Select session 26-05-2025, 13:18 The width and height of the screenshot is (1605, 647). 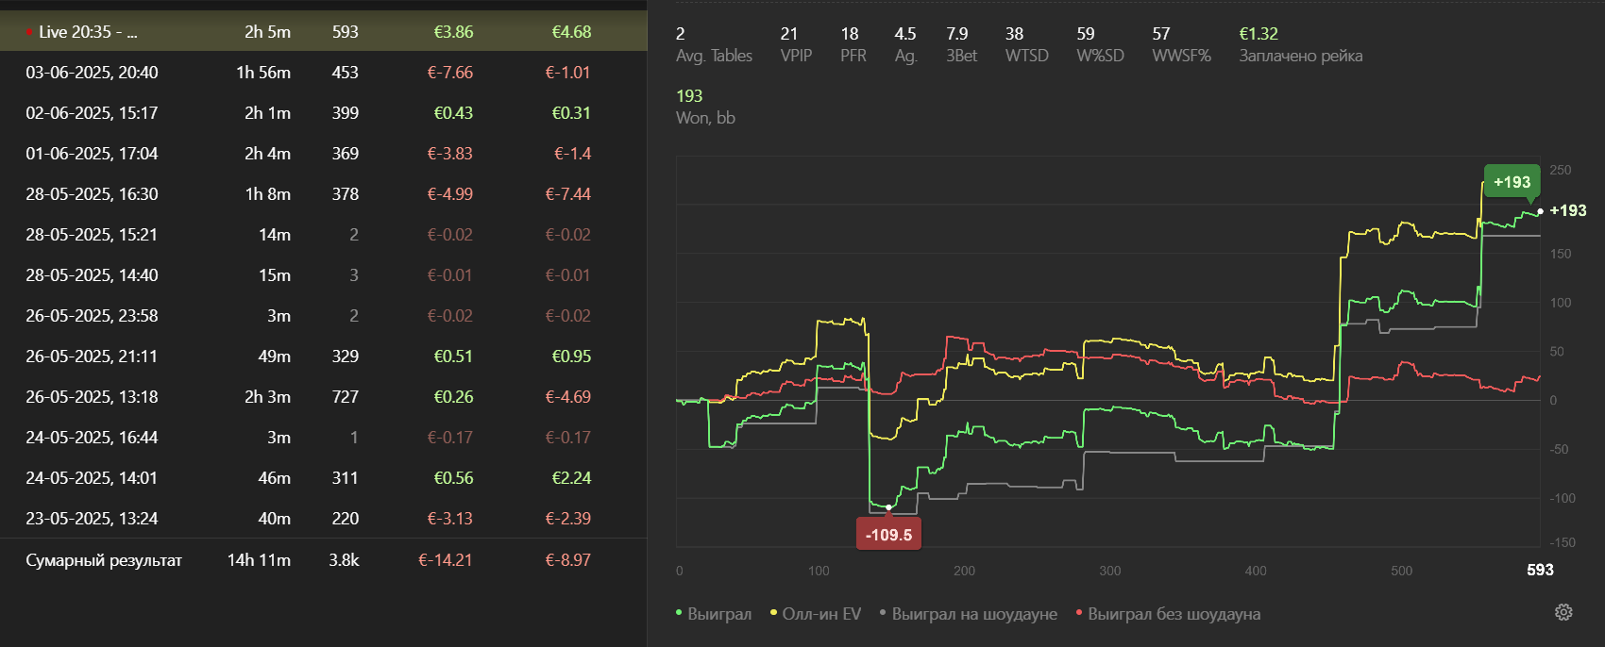coord(324,396)
